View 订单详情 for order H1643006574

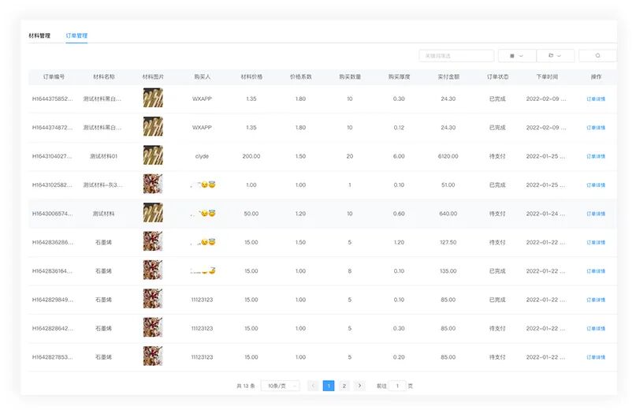point(596,214)
